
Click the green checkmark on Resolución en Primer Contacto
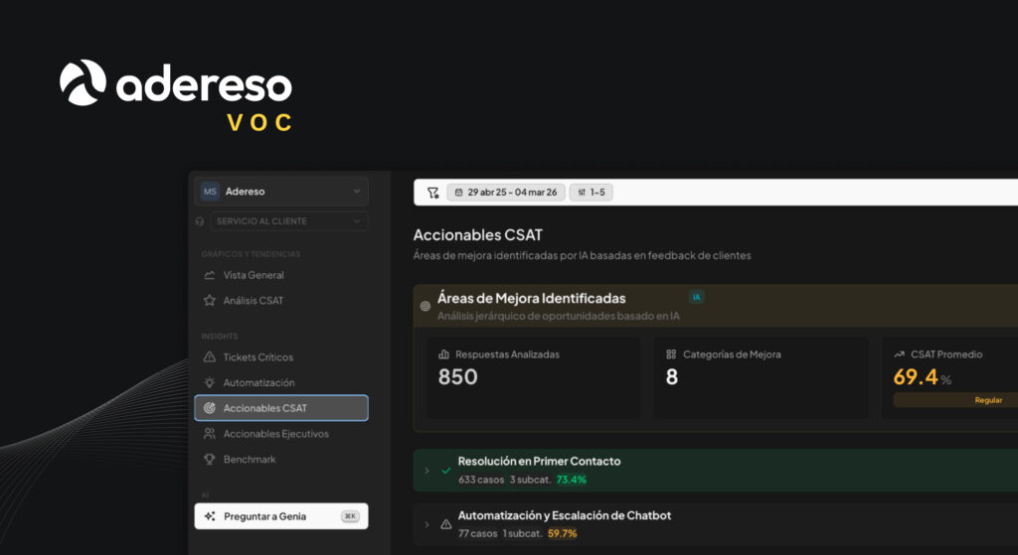(x=445, y=471)
